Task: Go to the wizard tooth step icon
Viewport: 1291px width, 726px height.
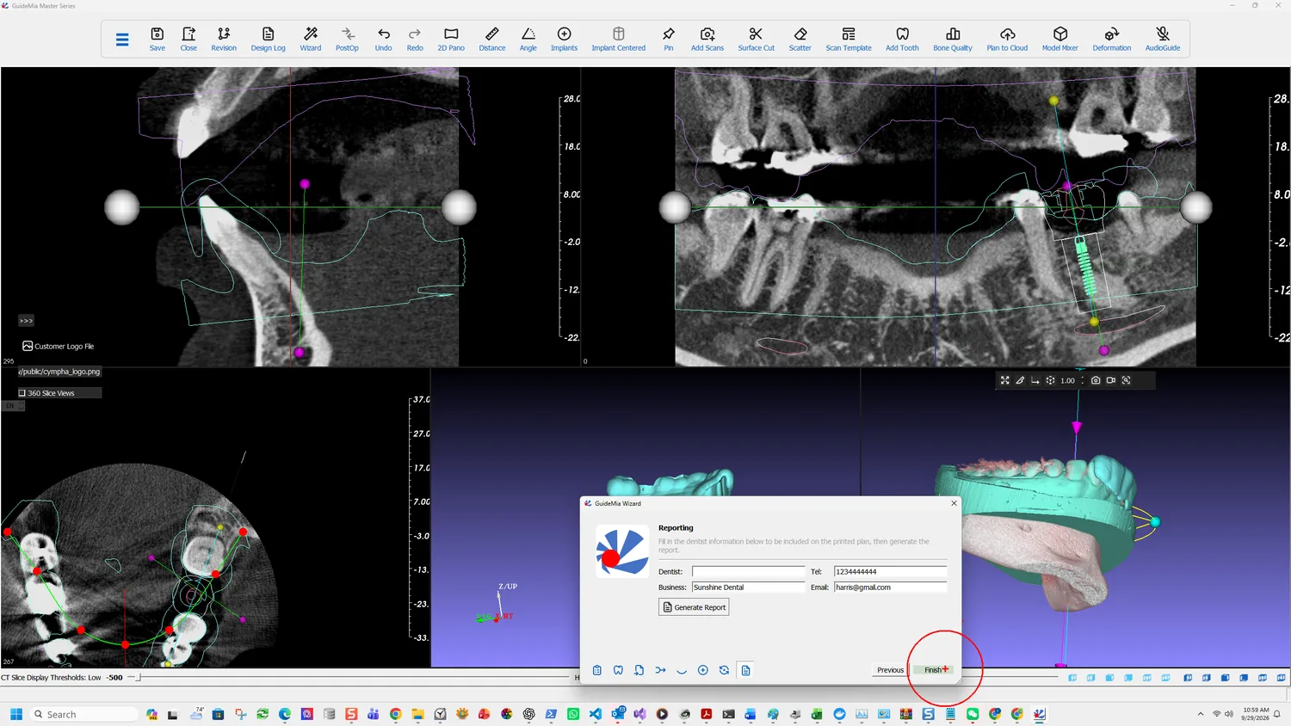Action: (618, 670)
